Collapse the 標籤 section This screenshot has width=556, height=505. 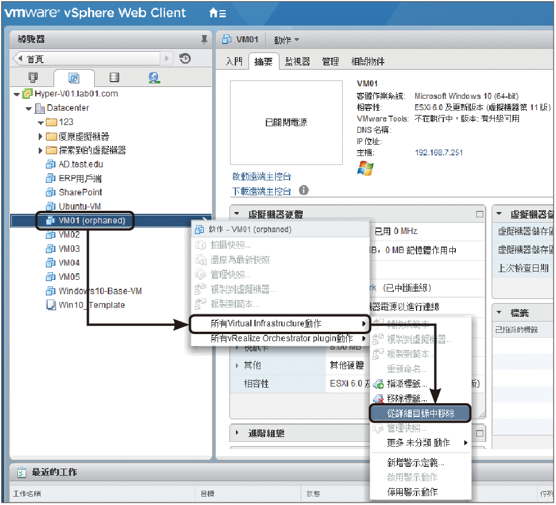[x=499, y=312]
